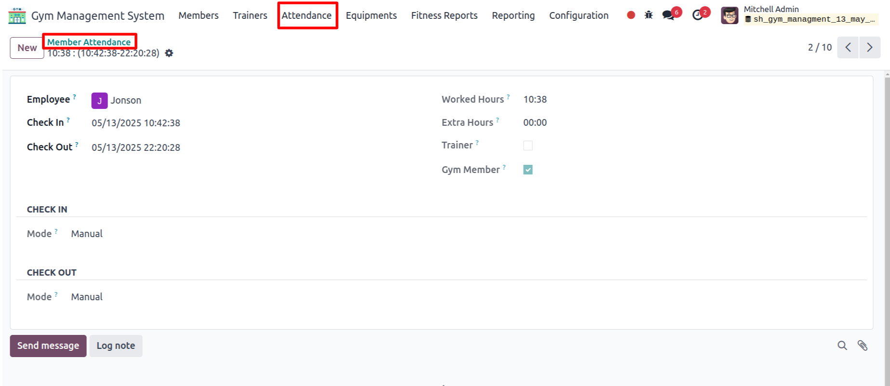
Task: Click the Jonson employee avatar
Action: pos(99,100)
